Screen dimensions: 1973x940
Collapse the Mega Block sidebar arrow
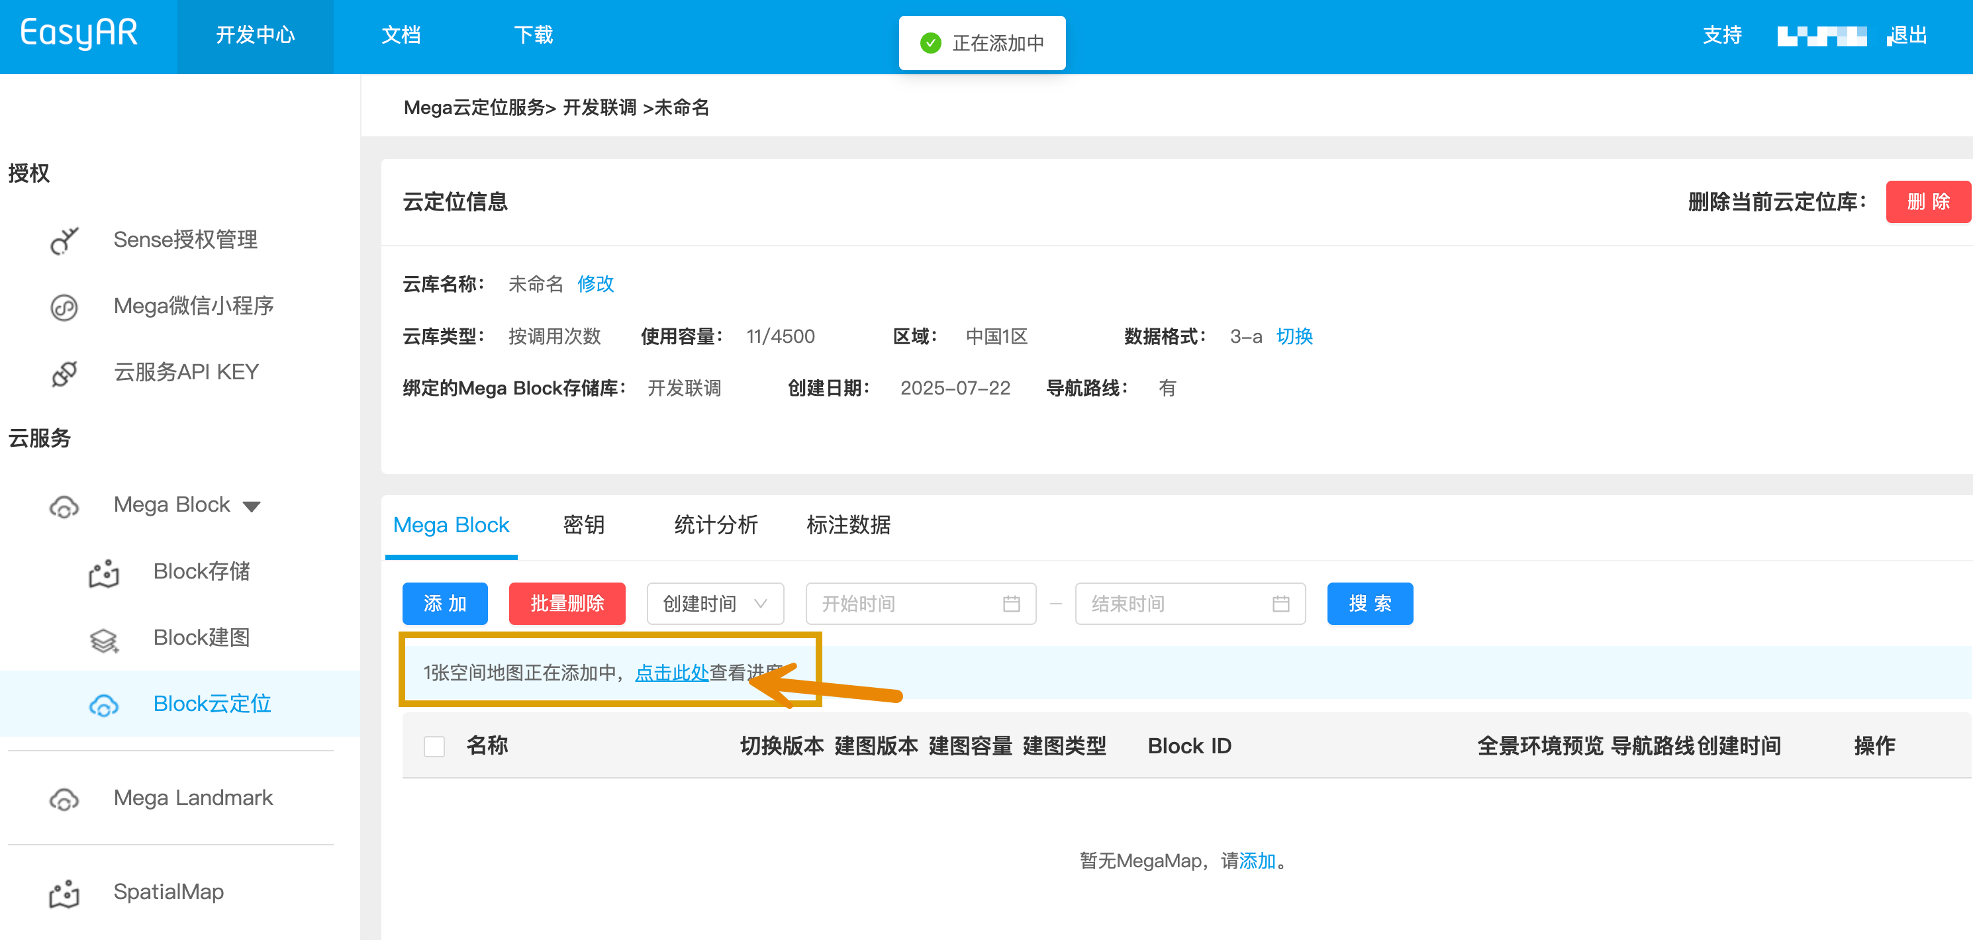252,506
